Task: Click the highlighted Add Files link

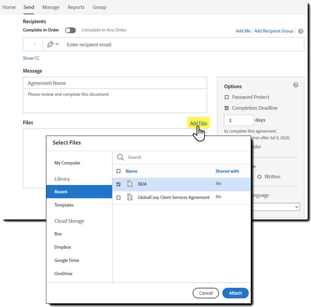Action: 199,123
